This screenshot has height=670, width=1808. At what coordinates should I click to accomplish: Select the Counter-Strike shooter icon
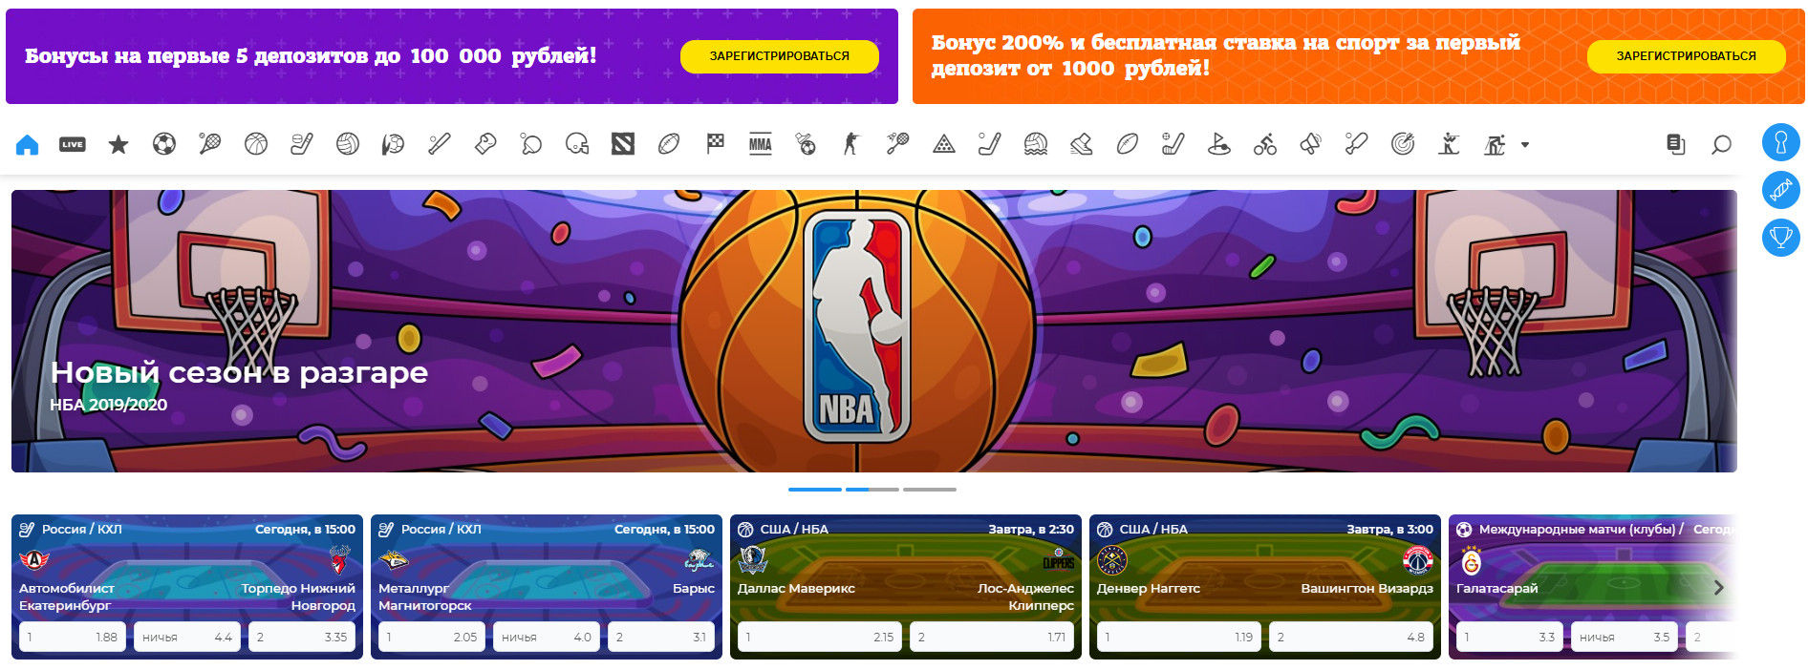click(851, 144)
